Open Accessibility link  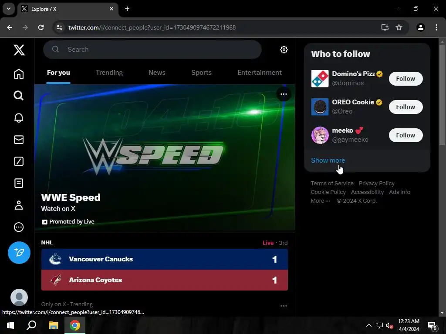(x=367, y=192)
